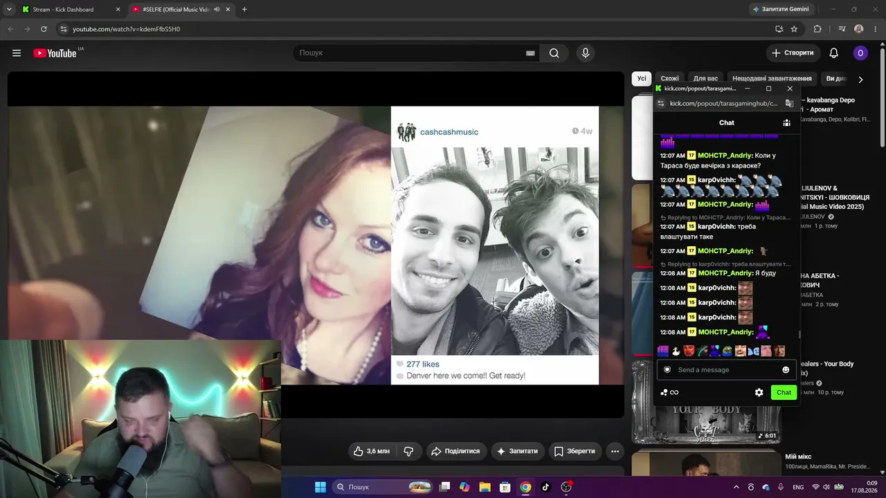Open Microsoft Store from the taskbar
The height and width of the screenshot is (498, 886).
505,487
